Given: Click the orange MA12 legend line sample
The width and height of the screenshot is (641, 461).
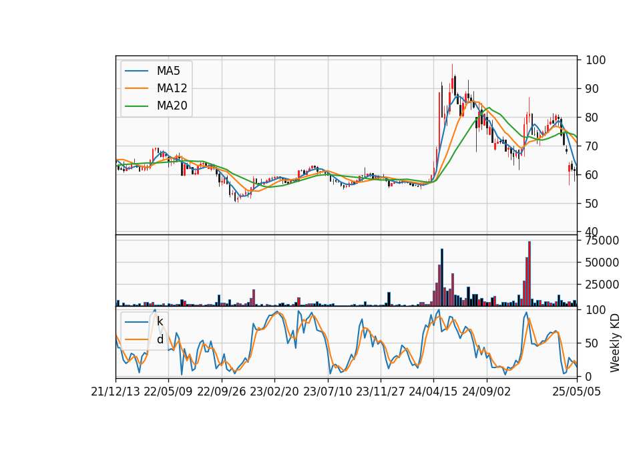Looking at the screenshot, I should pos(136,88).
